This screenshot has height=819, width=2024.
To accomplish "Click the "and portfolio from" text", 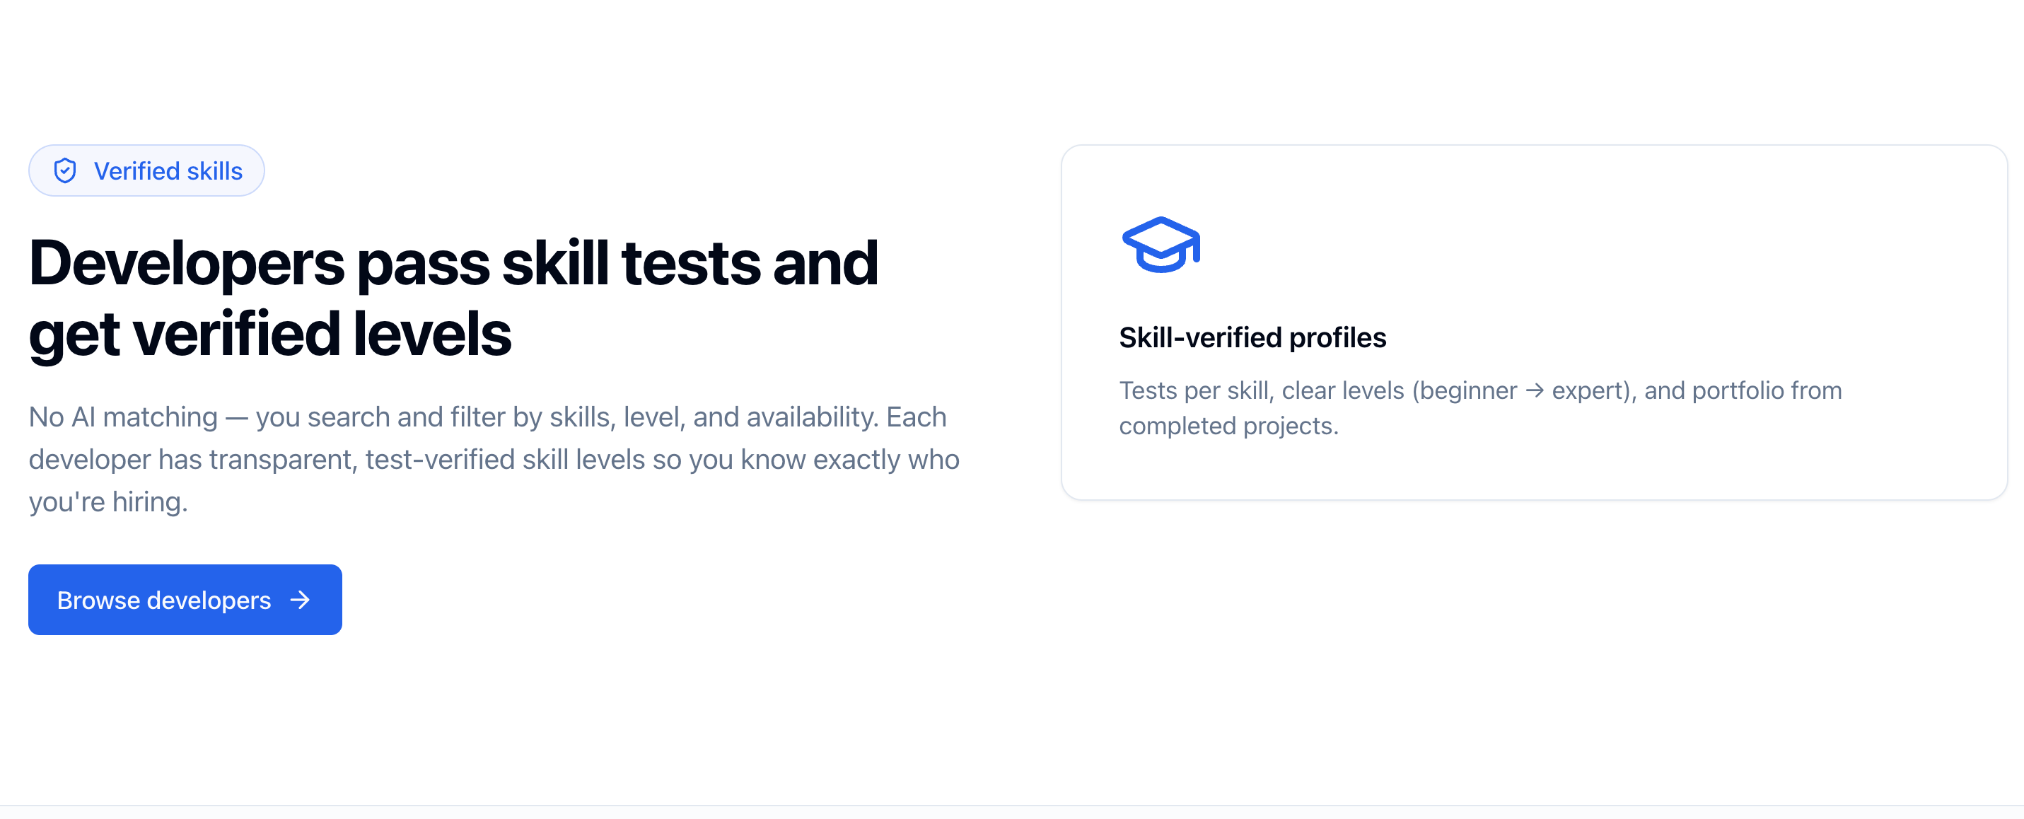I will coord(1743,390).
